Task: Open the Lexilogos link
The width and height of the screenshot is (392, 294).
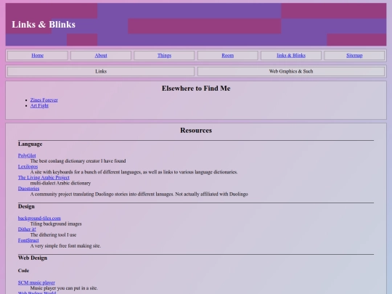Action: tap(28, 166)
